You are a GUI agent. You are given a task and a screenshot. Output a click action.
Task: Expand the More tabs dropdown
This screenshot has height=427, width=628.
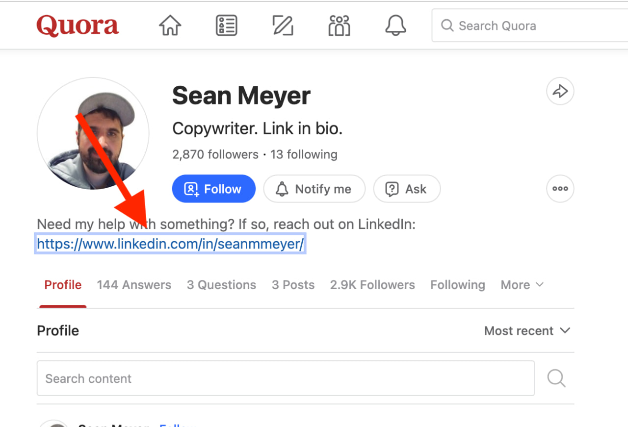(522, 285)
